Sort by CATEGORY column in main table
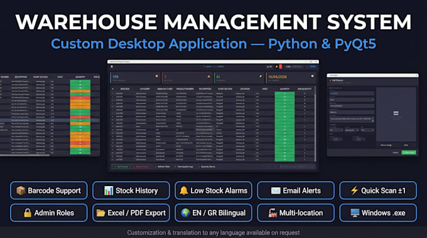Viewport: 427px width, 238px height. click(144, 89)
